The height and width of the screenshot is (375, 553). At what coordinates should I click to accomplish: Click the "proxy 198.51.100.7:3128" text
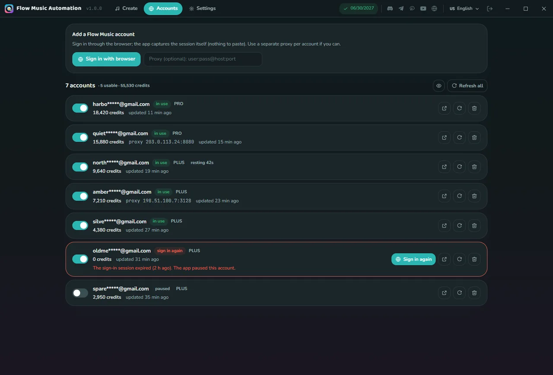[x=159, y=201]
